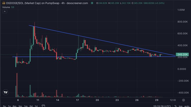This screenshot has height=107, width=191.
Task: Open the TradingView logo badge
Action: click(6, 92)
